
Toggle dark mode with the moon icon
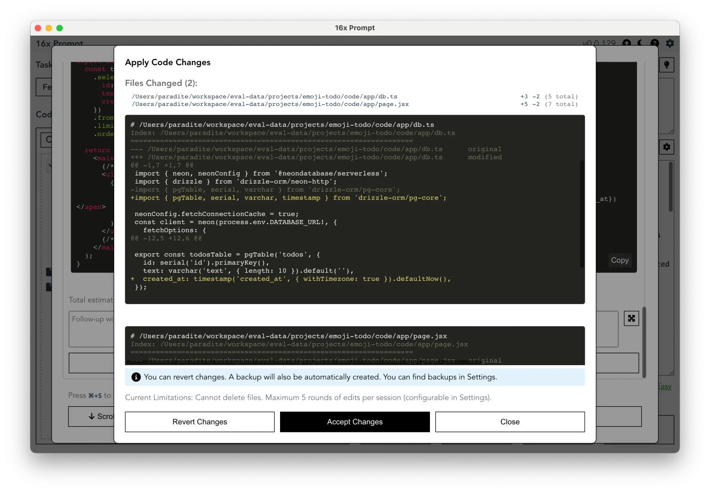pos(641,43)
